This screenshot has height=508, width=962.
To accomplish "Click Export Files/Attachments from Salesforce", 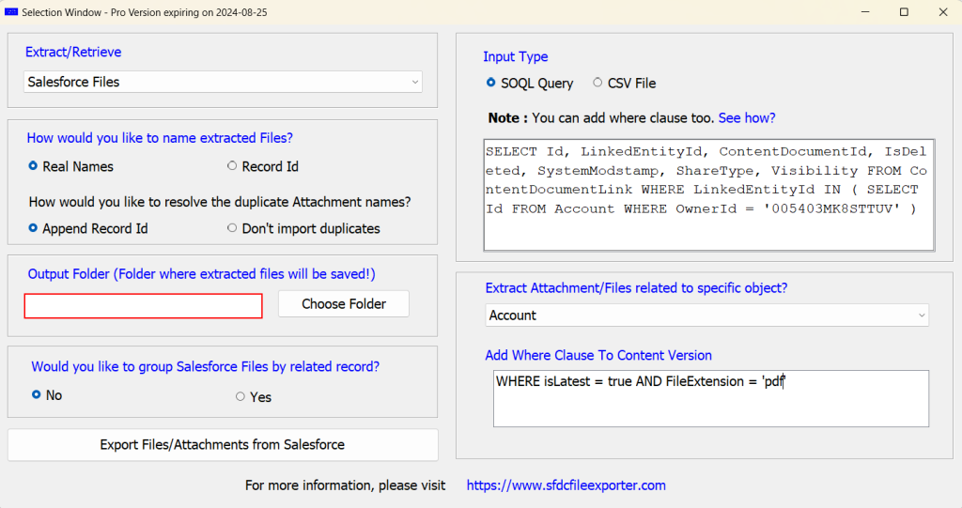I will point(223,445).
